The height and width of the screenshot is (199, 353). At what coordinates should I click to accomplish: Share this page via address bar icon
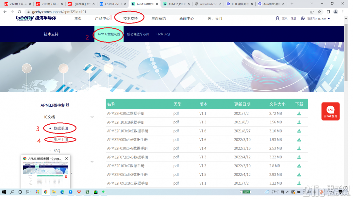click(x=312, y=12)
